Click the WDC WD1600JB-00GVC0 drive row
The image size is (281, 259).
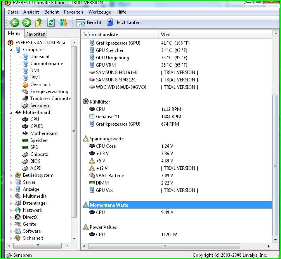177,87
